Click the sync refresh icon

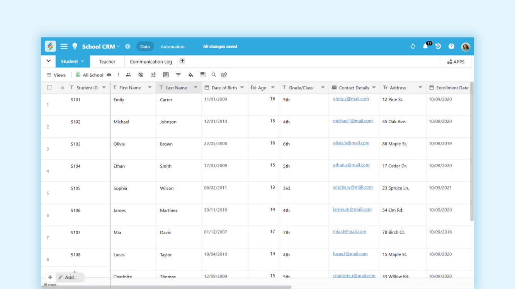click(x=413, y=46)
